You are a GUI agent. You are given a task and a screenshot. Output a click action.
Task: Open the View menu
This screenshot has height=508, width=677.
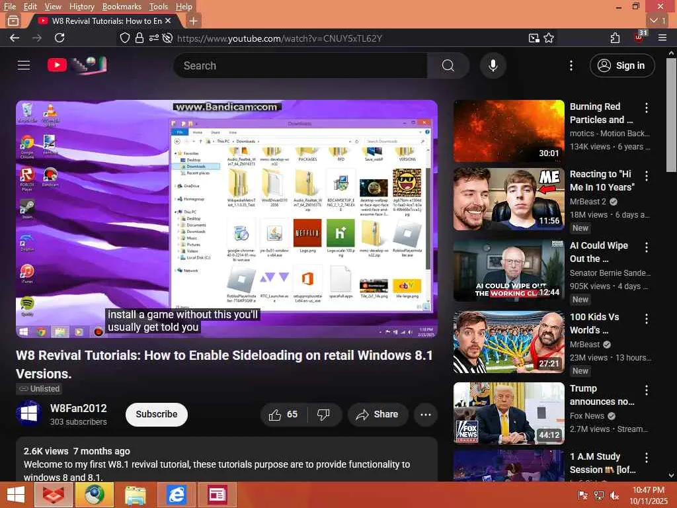(53, 7)
